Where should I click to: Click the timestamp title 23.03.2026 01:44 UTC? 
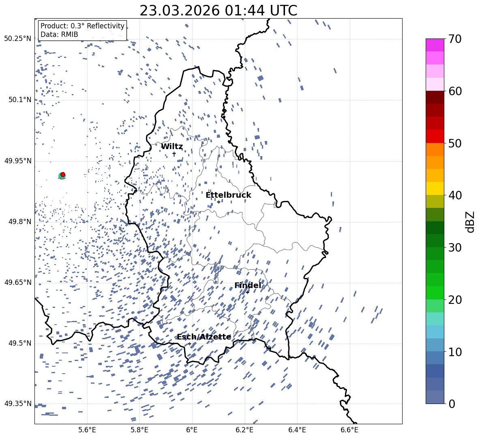[219, 11]
